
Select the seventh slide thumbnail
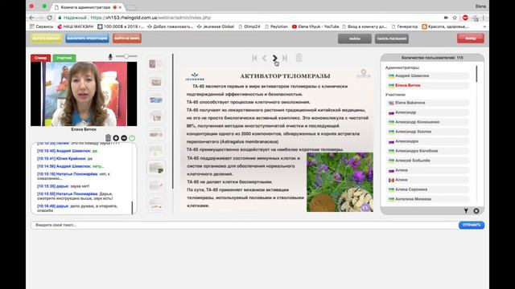pyautogui.click(x=156, y=168)
